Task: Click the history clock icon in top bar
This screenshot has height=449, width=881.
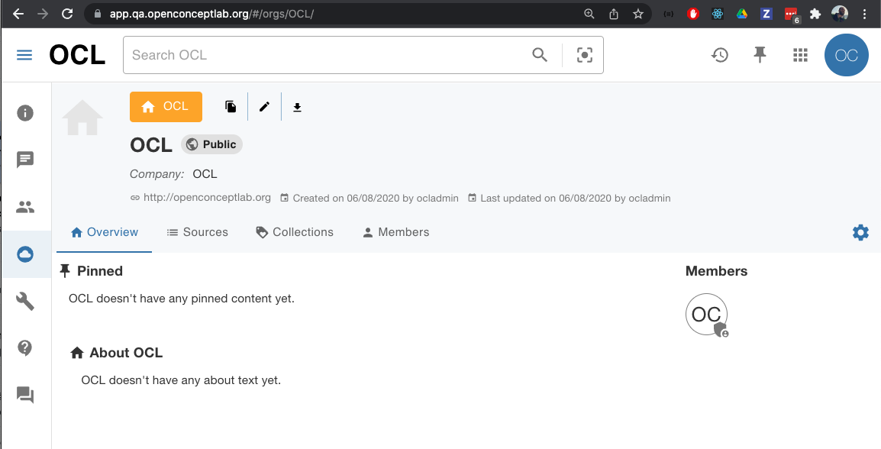Action: click(720, 54)
